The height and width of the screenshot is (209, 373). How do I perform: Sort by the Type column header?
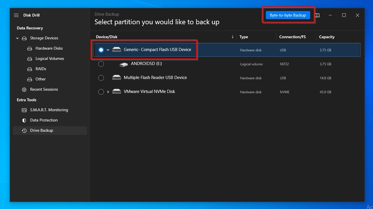tap(244, 37)
